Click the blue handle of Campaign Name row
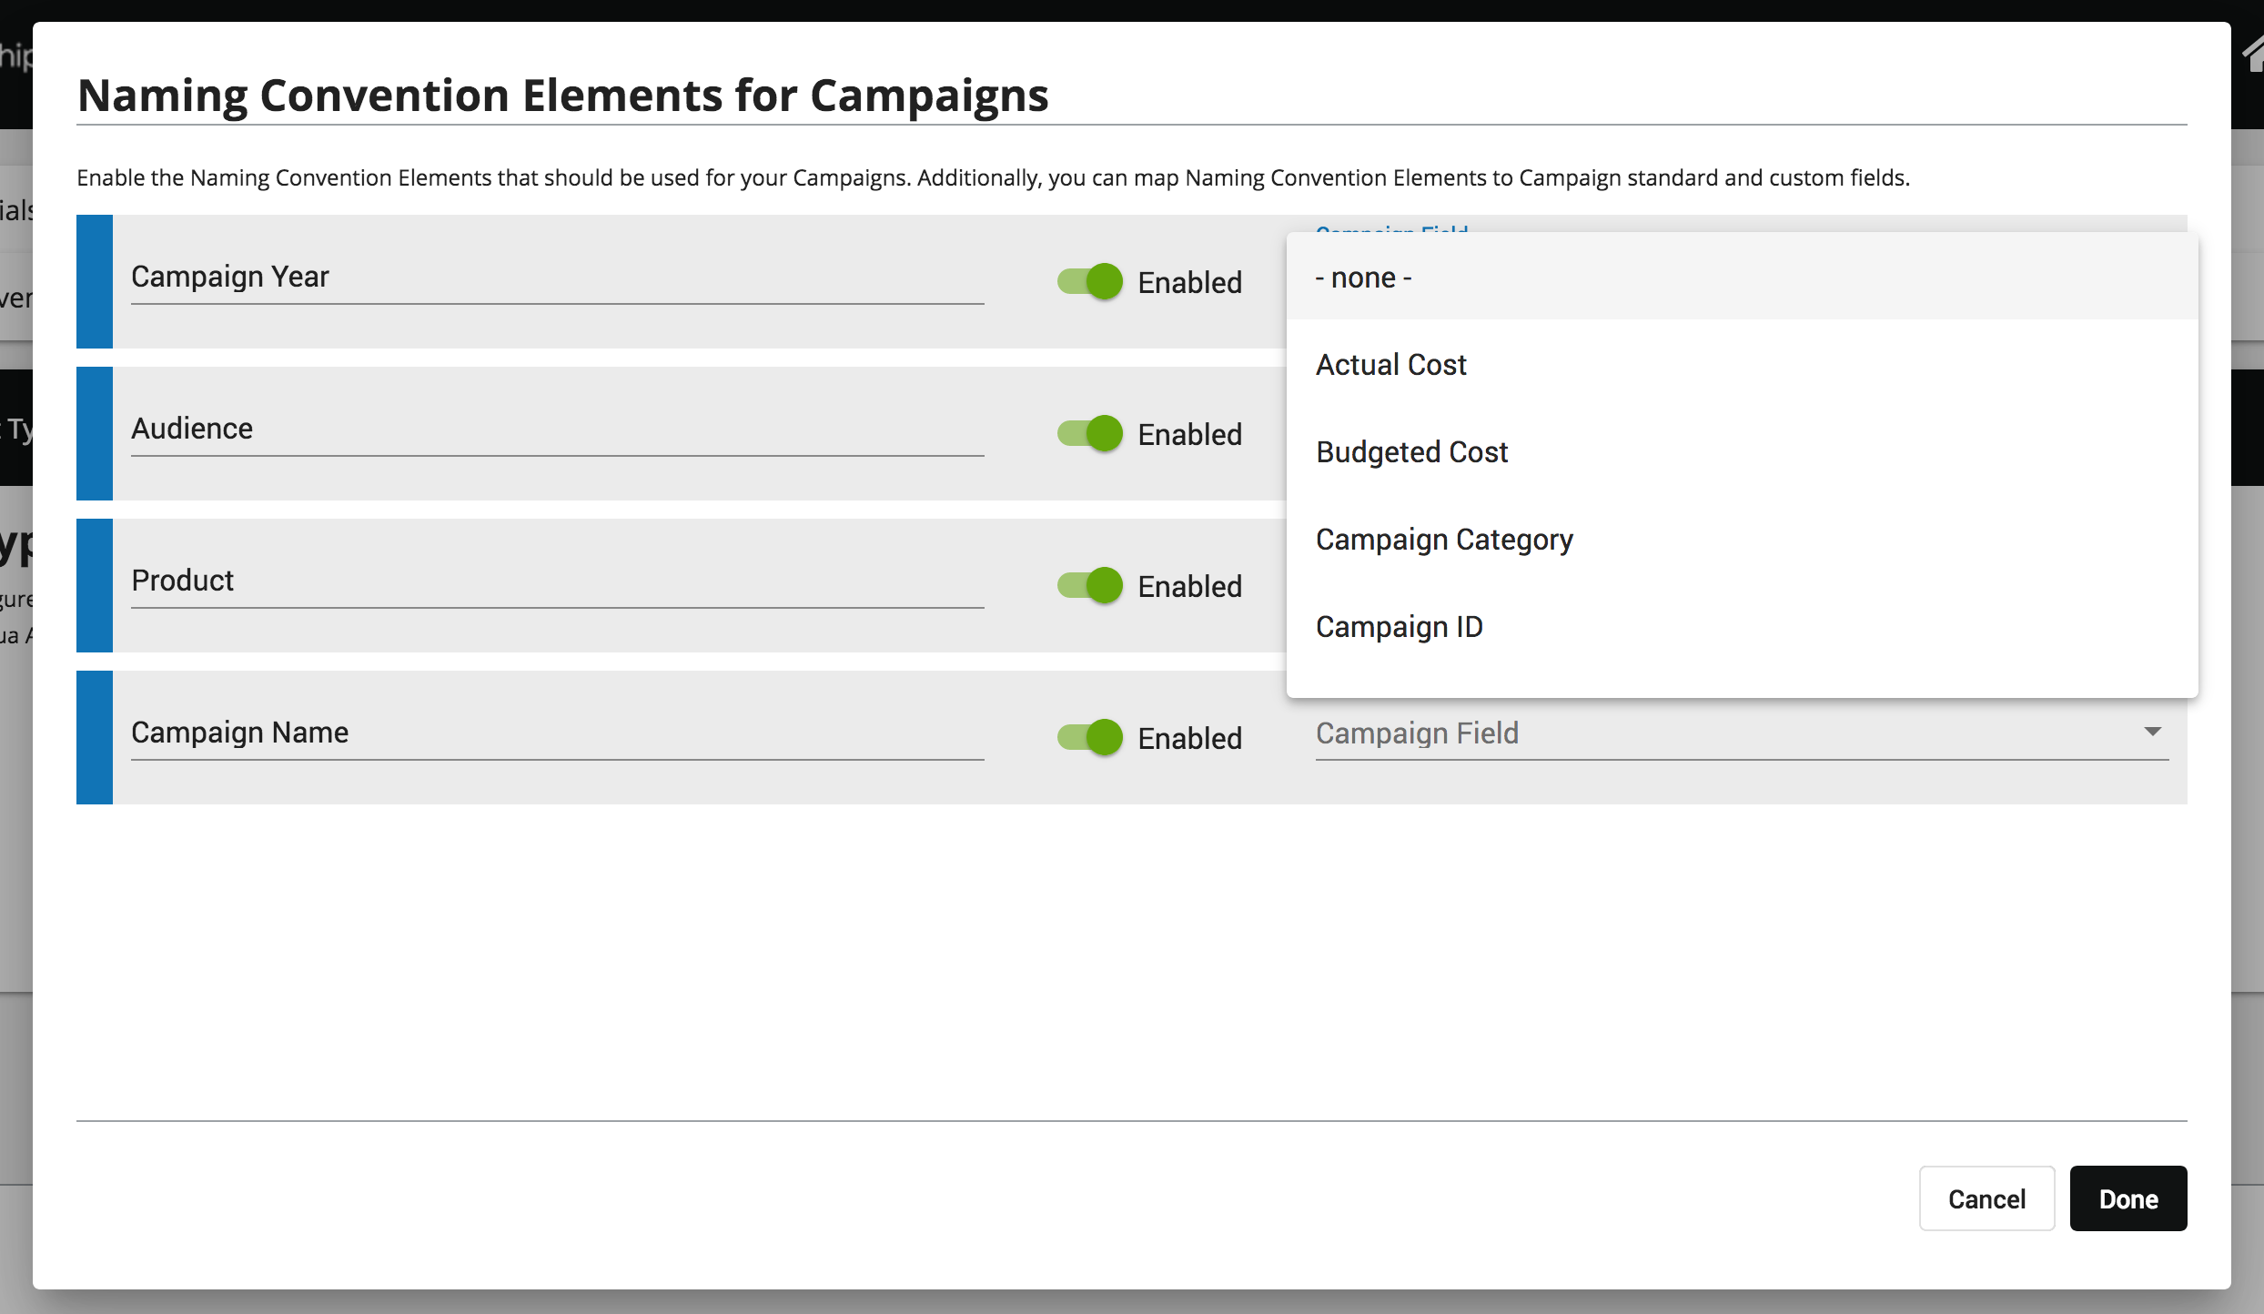2264x1314 pixels. coord(95,738)
